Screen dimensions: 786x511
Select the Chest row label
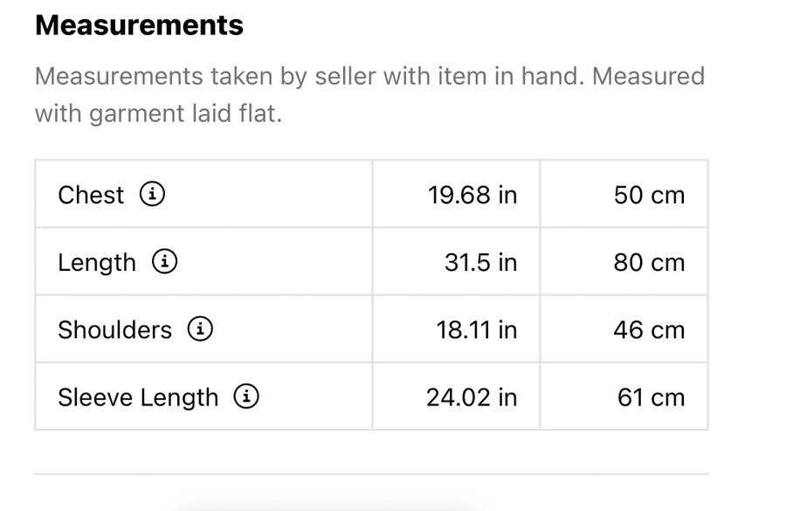91,195
